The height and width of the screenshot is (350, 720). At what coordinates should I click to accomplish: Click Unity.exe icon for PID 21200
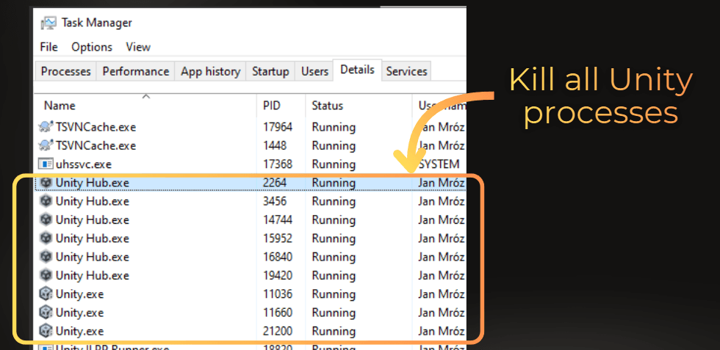click(46, 331)
